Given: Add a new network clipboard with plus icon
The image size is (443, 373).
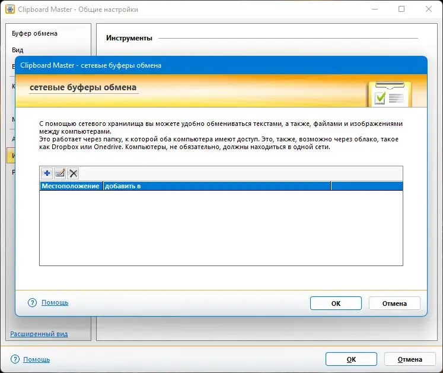Looking at the screenshot, I should (47, 173).
